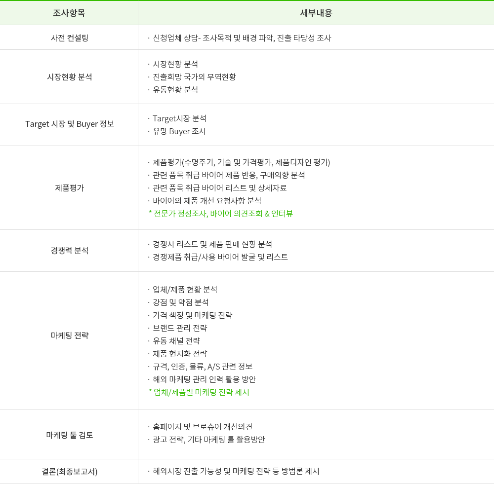Select the 제품평가 row label
The width and height of the screenshot is (494, 484).
click(x=69, y=188)
